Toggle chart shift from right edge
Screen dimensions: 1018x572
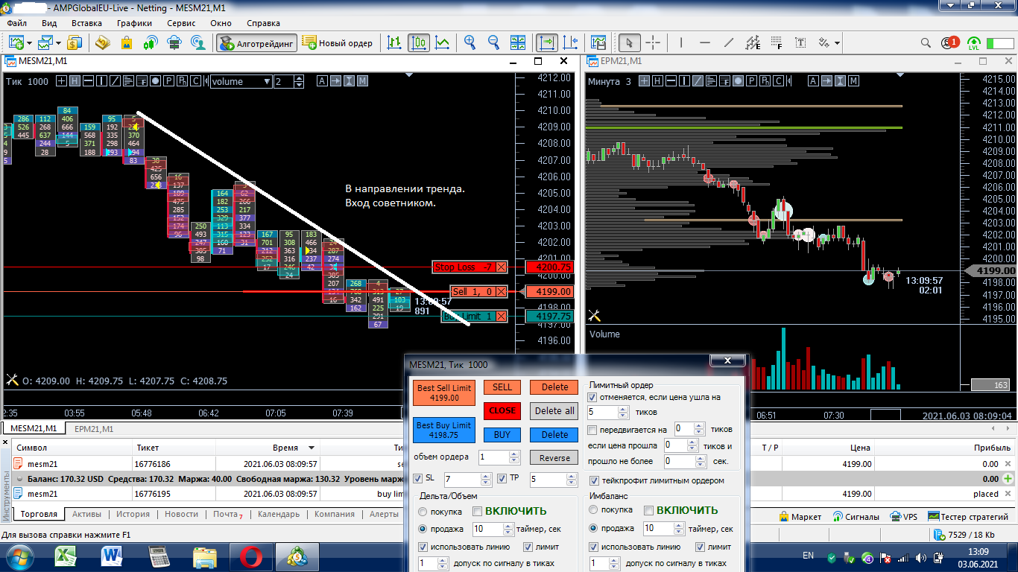pos(571,42)
